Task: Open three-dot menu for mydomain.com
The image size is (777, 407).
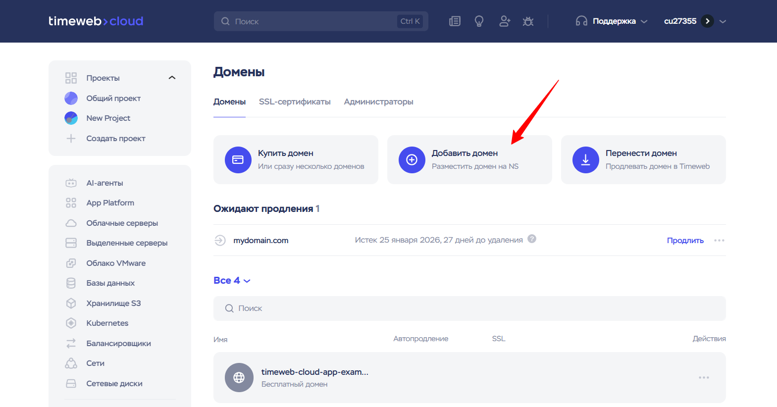Action: pyautogui.click(x=719, y=241)
